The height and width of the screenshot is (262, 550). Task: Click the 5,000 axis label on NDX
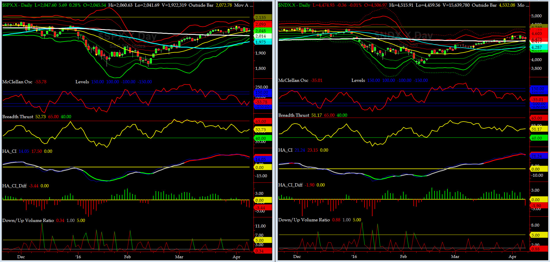pos(536,16)
